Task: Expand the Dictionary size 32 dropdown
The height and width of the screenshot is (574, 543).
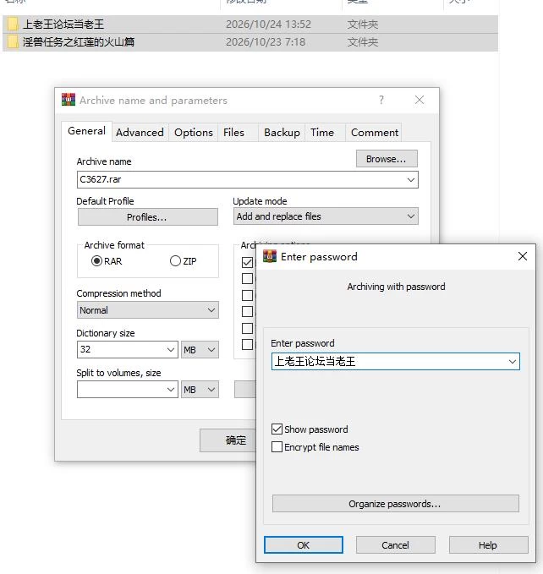Action: (x=171, y=350)
